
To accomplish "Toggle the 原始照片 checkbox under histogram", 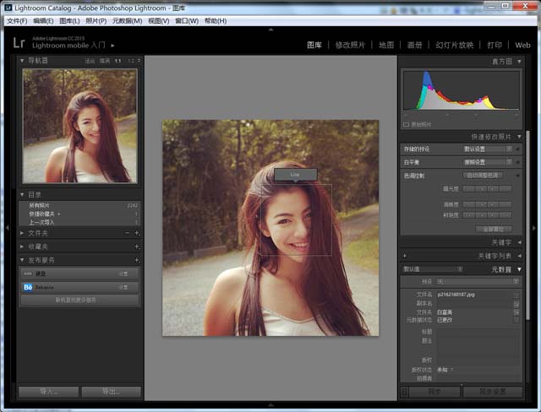I will [x=406, y=124].
